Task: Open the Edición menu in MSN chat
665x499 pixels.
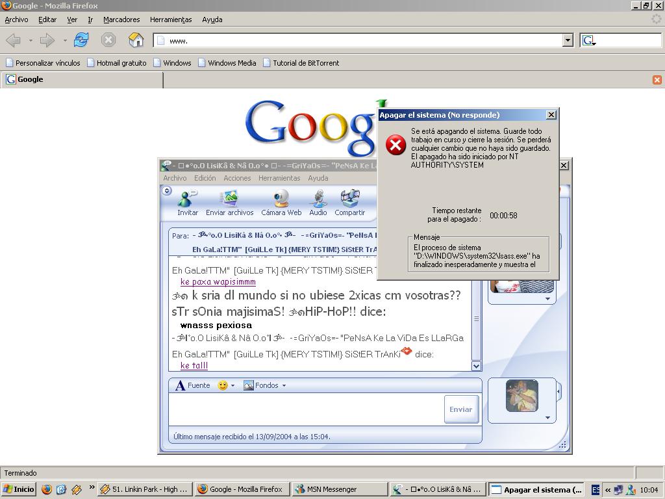Action: point(205,178)
